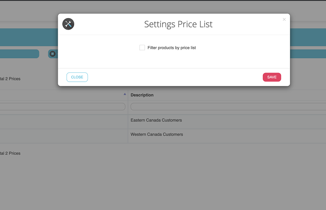Click the teal rounded bar left of the dialog
This screenshot has width=326, height=210.
point(19,54)
